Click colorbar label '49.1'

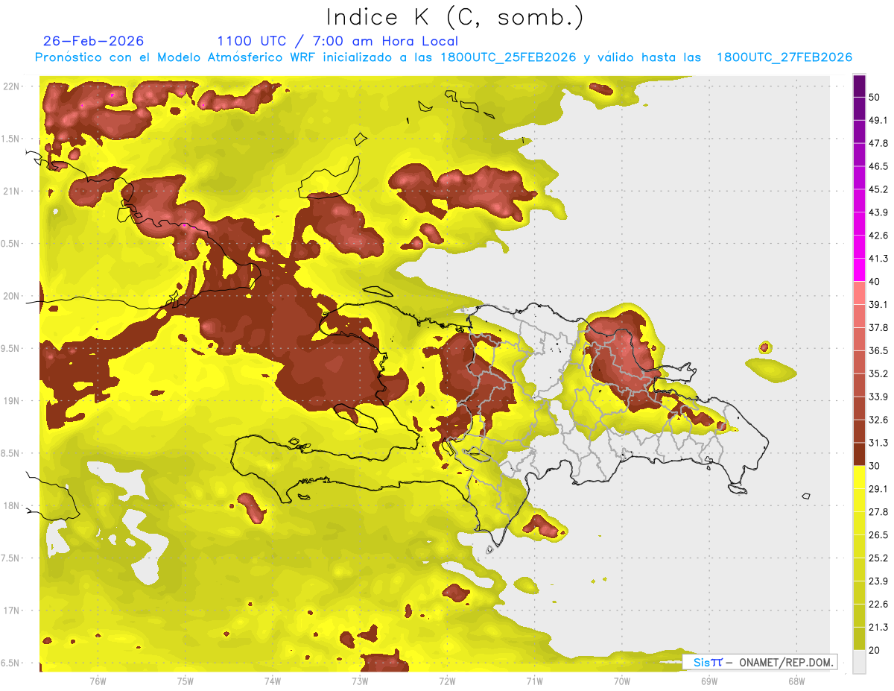tap(878, 120)
